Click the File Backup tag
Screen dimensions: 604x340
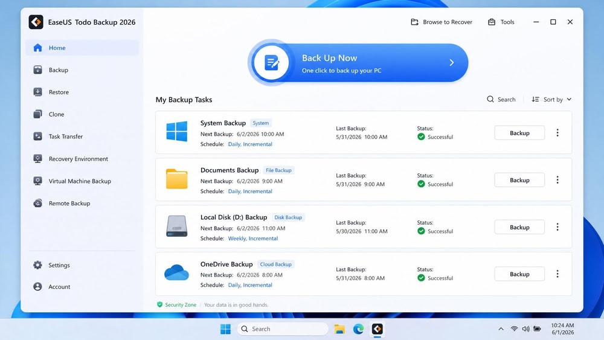(278, 170)
